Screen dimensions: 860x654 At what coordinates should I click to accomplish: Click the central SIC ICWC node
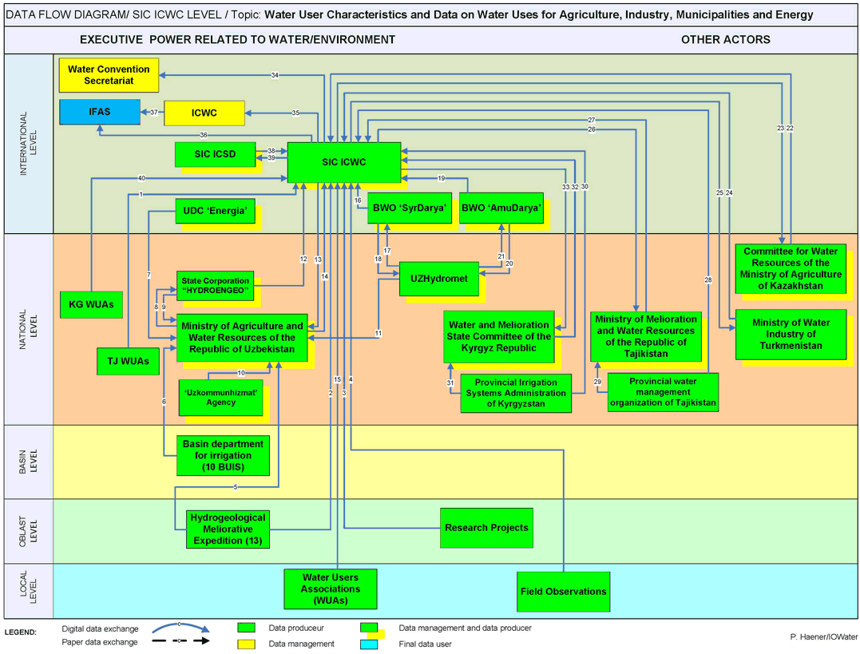[343, 162]
